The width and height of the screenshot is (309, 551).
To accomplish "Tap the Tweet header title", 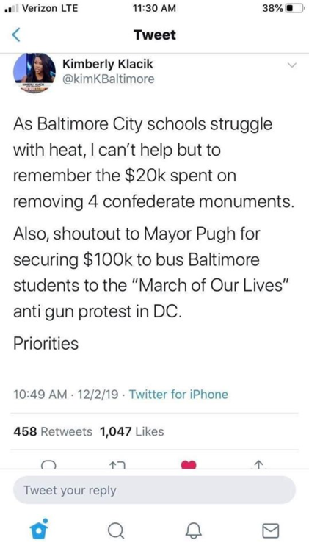I will (154, 35).
